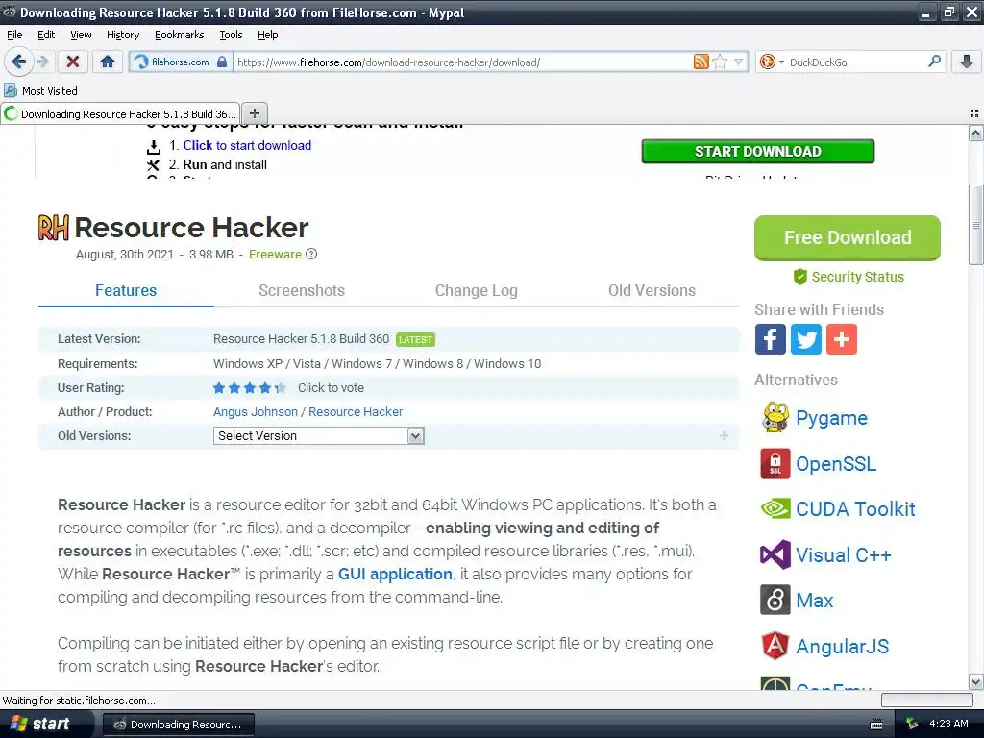Open the CUDA Toolkit link
This screenshot has width=984, height=738.
click(855, 509)
